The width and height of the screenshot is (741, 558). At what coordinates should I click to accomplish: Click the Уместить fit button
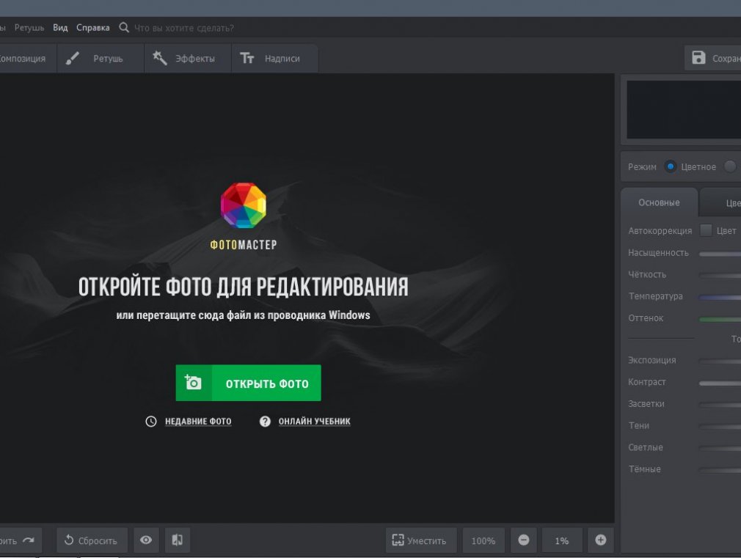(x=422, y=540)
